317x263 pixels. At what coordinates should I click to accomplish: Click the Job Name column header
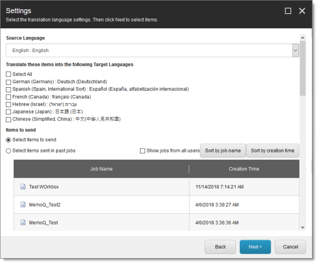coord(101,169)
